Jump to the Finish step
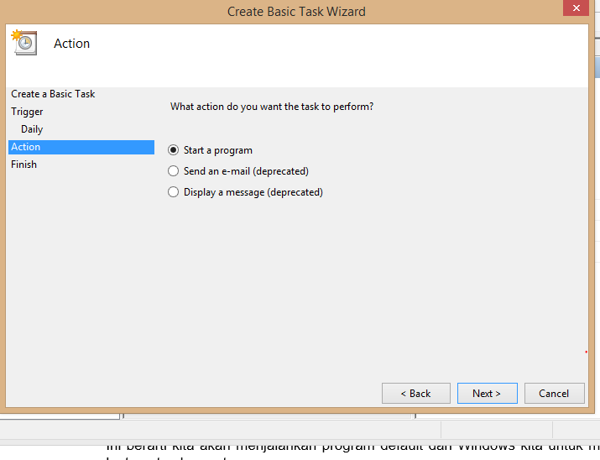600x460 pixels. point(23,165)
